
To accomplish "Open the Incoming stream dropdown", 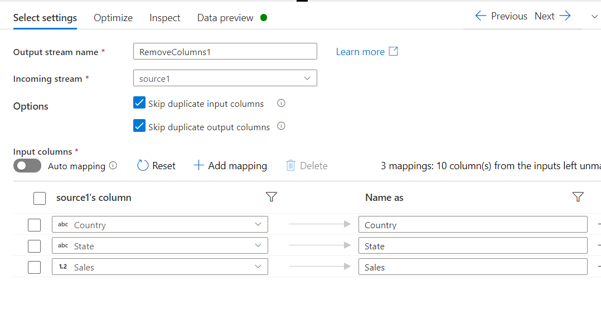I will [225, 78].
